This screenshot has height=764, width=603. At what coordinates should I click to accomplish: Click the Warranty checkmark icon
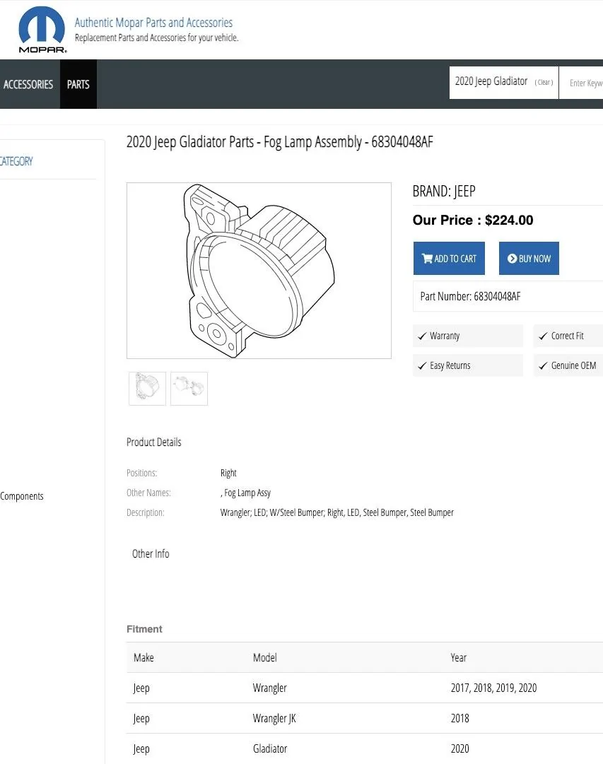(422, 336)
